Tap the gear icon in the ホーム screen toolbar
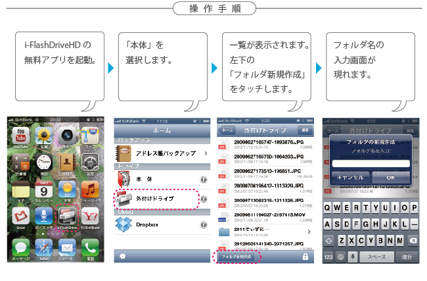 pyautogui.click(x=123, y=256)
